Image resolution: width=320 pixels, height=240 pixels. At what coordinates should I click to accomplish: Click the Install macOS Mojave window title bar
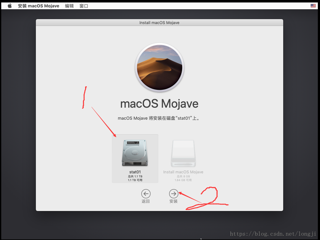[160, 23]
